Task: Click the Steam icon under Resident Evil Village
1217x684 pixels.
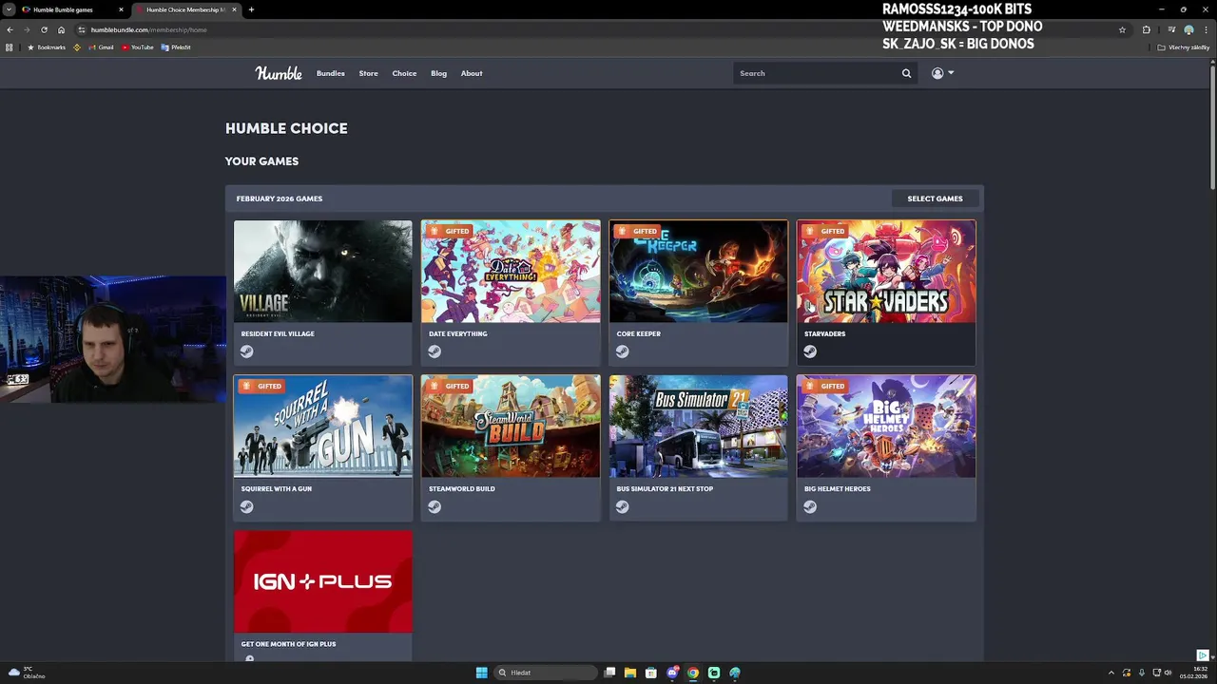Action: point(246,351)
